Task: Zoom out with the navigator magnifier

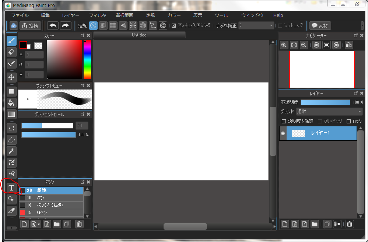Action: 304,45
